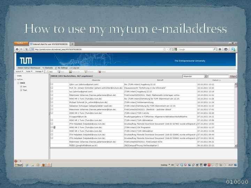Viewport: 251px width, 188px height.
Task: Click Firefox taskbar icon
Action: (43, 165)
